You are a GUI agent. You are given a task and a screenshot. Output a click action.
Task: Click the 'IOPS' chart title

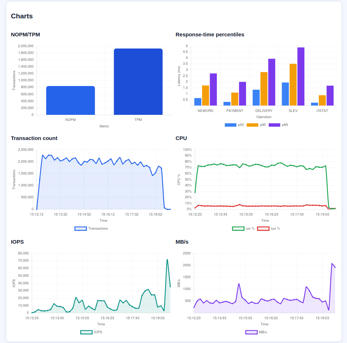[x=17, y=242]
